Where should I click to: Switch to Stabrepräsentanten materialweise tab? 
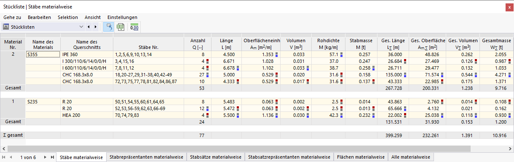146,157
